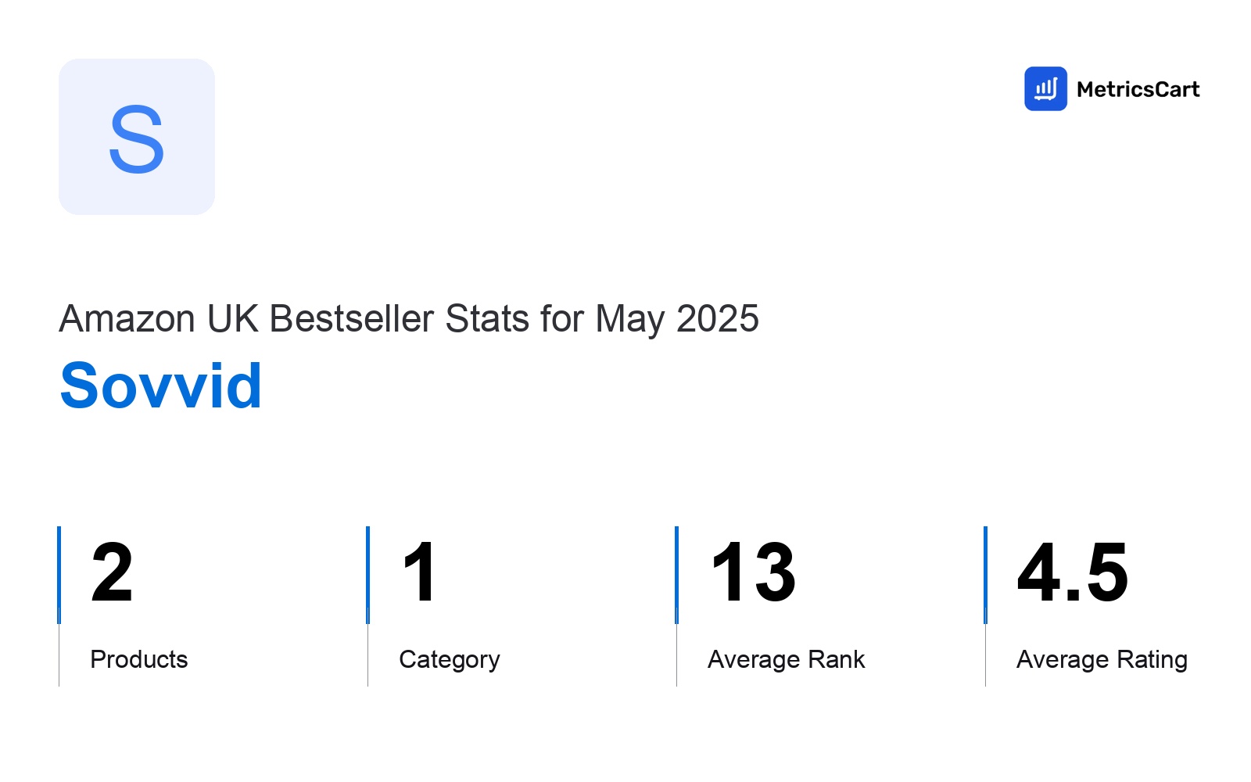Viewport: 1251px width, 782px height.
Task: Click the Sovvid letter S avatar tile
Action: click(x=137, y=137)
